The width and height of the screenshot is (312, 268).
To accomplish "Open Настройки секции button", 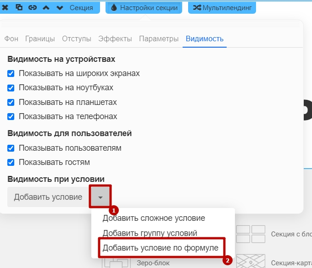I will click(x=144, y=8).
